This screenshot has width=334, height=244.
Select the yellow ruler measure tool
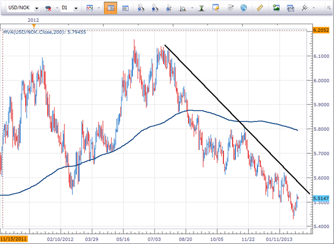click(x=259, y=8)
